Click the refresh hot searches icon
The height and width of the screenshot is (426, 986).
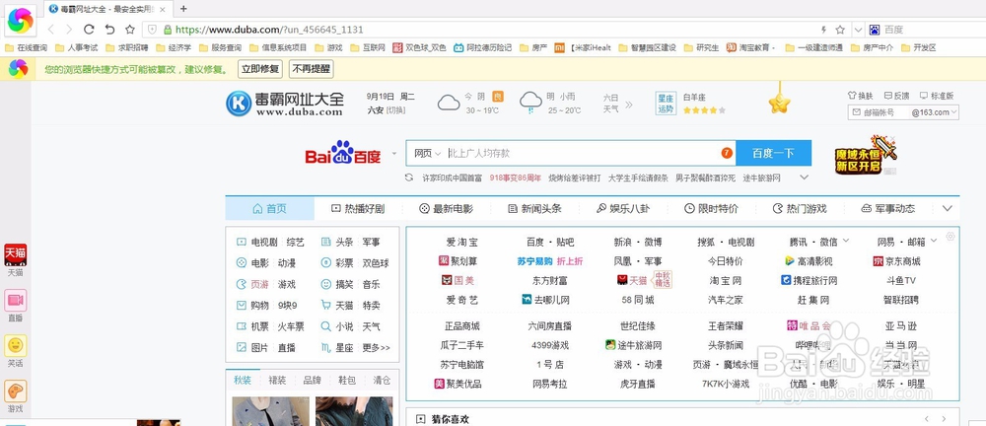[410, 178]
